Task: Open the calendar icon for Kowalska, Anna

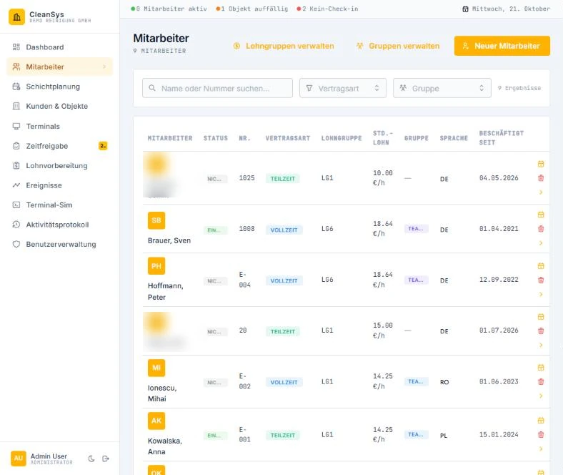Action: (541, 421)
